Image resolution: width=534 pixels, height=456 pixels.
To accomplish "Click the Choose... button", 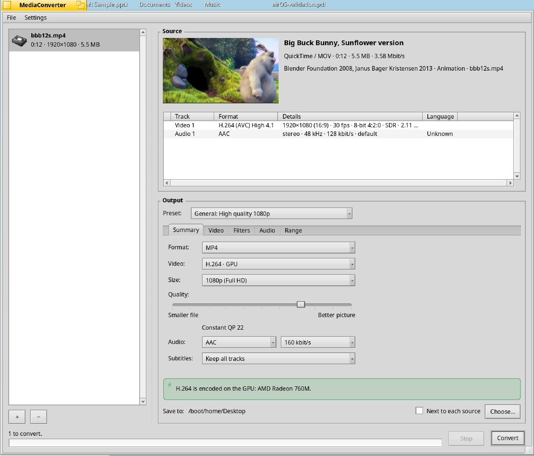I will (x=502, y=411).
